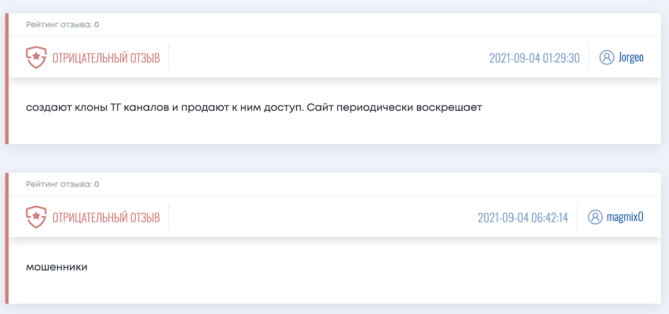Click 'Рейтинг отзыва: 0' above Jorgeo's review
Viewport: 669px width, 314px height.
[62, 25]
